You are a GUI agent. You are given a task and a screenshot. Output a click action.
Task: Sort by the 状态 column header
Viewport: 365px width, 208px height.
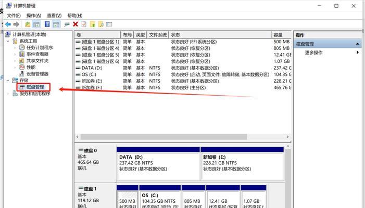(x=220, y=35)
